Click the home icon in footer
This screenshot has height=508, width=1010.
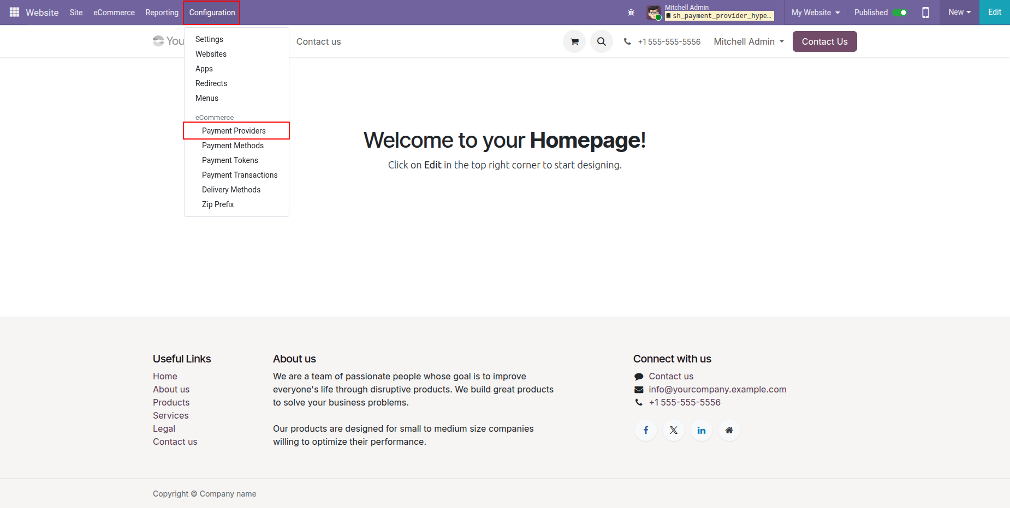729,430
